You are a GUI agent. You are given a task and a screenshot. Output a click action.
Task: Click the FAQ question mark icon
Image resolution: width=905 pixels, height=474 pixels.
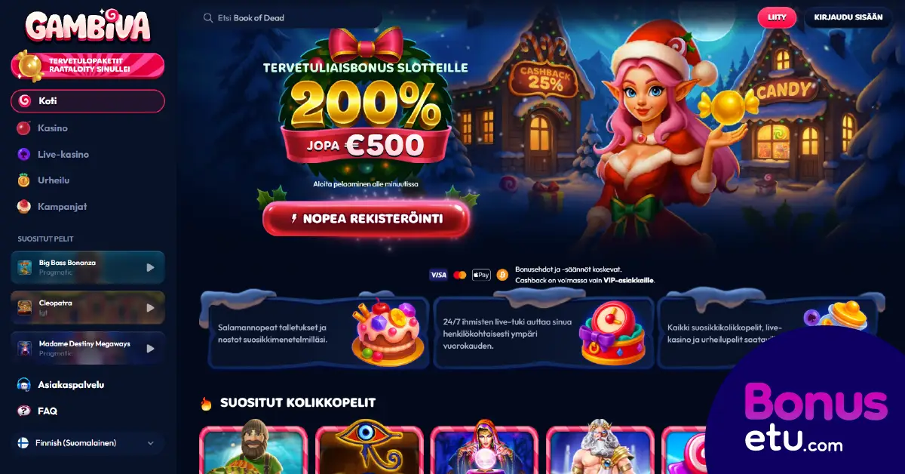click(x=23, y=411)
